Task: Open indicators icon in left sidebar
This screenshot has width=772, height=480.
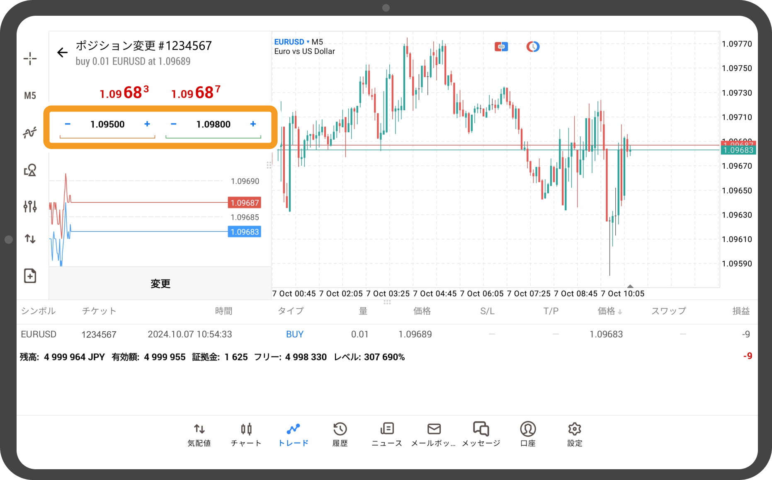Action: coord(30,133)
